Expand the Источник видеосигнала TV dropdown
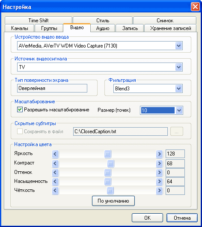 [179, 67]
